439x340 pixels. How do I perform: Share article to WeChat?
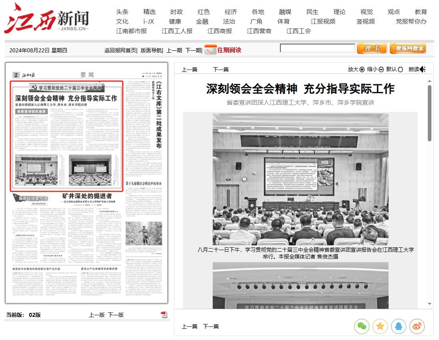coord(361,326)
